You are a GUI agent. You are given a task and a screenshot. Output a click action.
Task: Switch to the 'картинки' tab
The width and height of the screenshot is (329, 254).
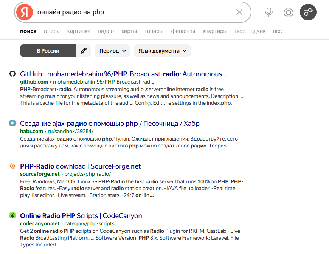[79, 31]
